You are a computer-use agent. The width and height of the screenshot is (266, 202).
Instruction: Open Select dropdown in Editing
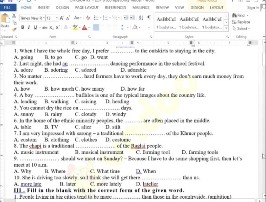241,29
